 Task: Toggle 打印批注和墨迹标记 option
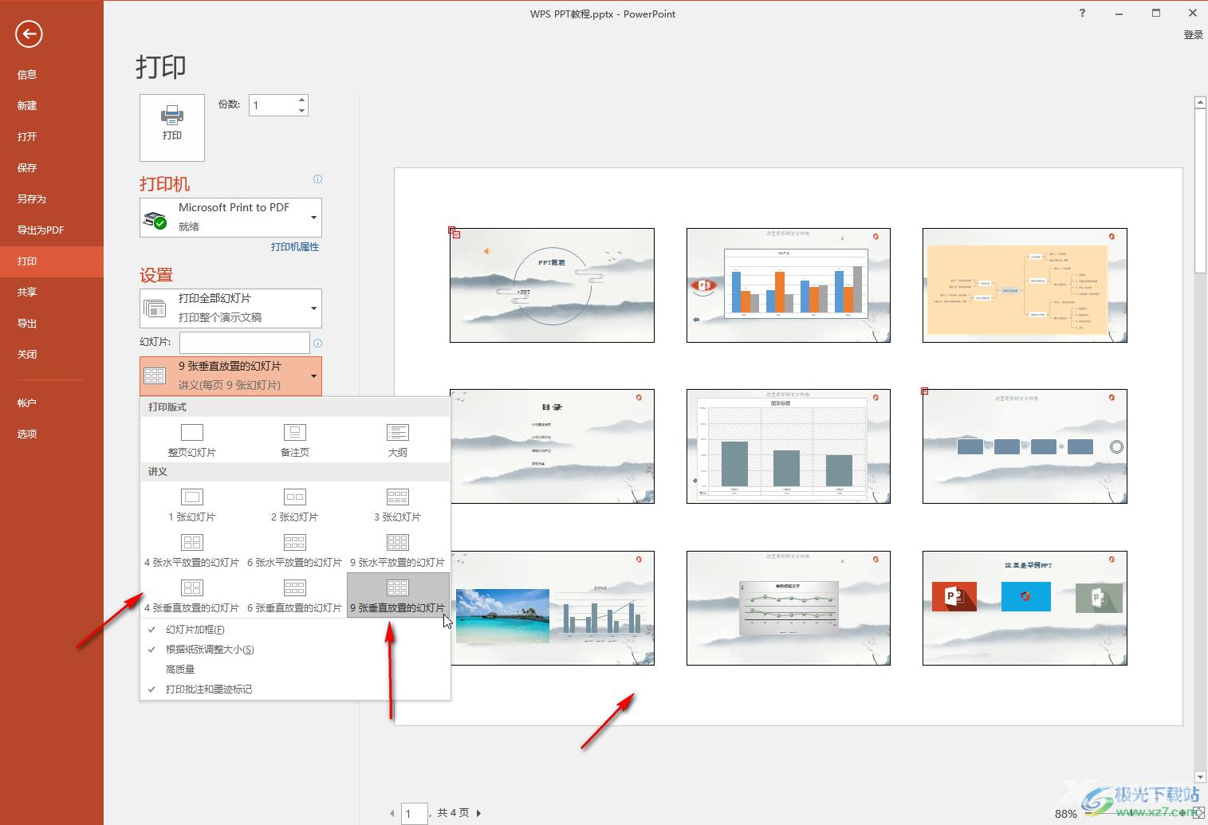[x=295, y=689]
